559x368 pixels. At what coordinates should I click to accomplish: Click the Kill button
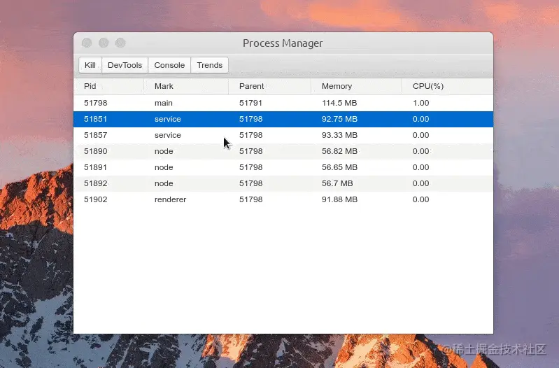coord(90,65)
